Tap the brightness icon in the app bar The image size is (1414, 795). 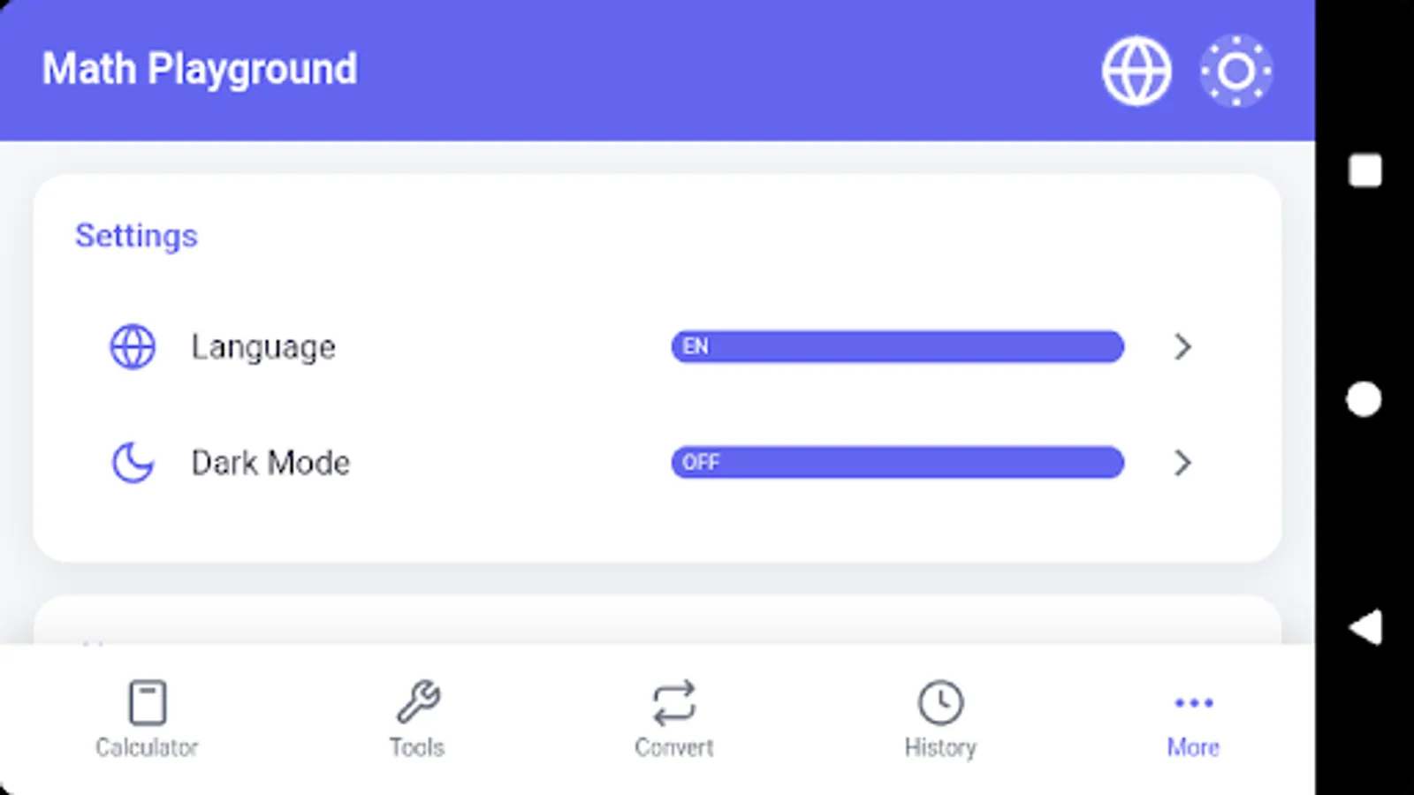[x=1236, y=70]
